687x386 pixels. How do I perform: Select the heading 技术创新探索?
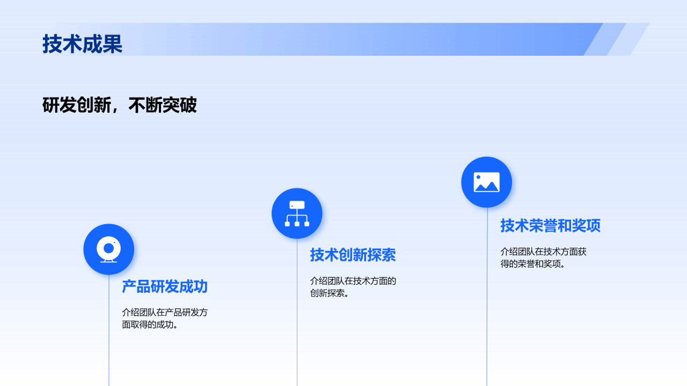(353, 255)
